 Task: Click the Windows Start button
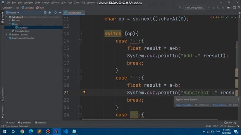5,132
